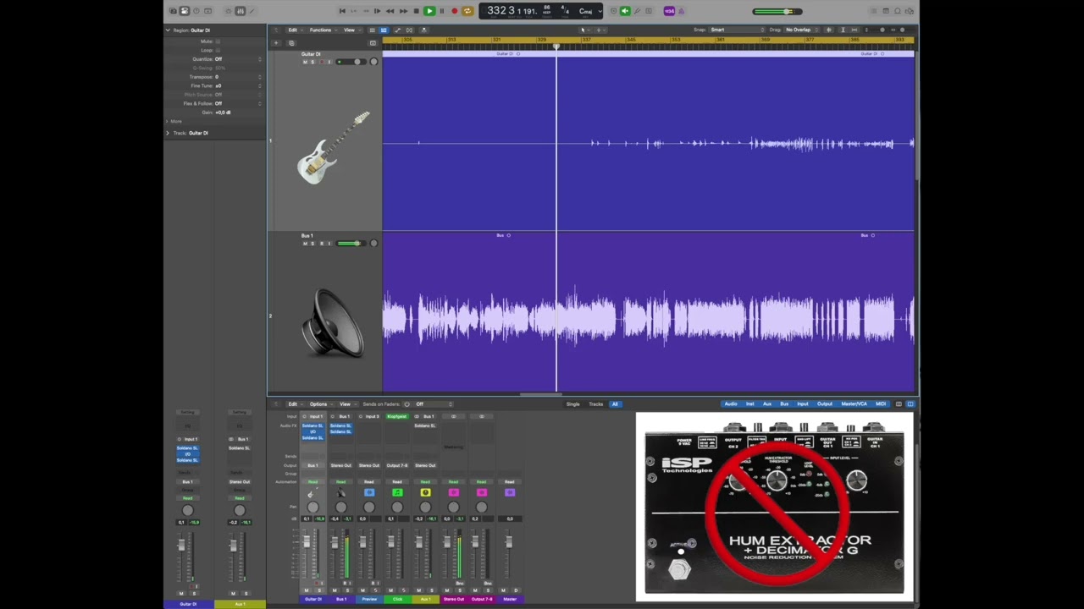Toggle the Metronome click button
1084x609 pixels.
point(681,11)
